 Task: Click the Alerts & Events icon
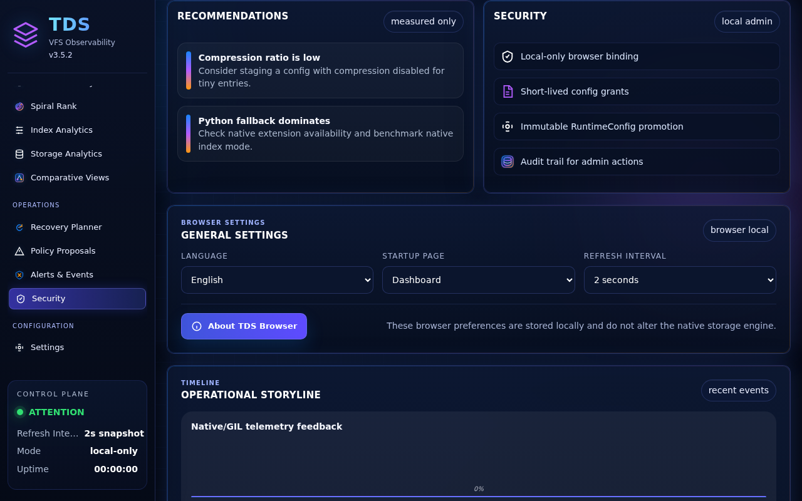coord(19,275)
